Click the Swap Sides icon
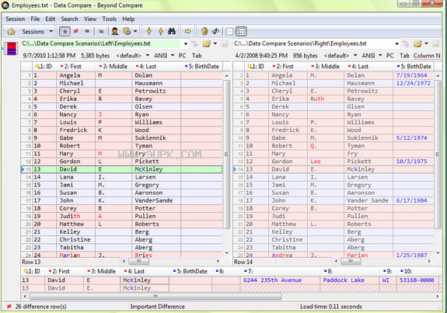The width and height of the screenshot is (447, 313). point(204,31)
